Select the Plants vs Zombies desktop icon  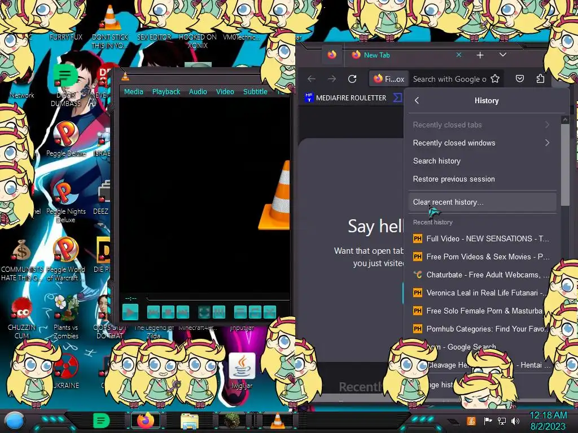(66, 317)
